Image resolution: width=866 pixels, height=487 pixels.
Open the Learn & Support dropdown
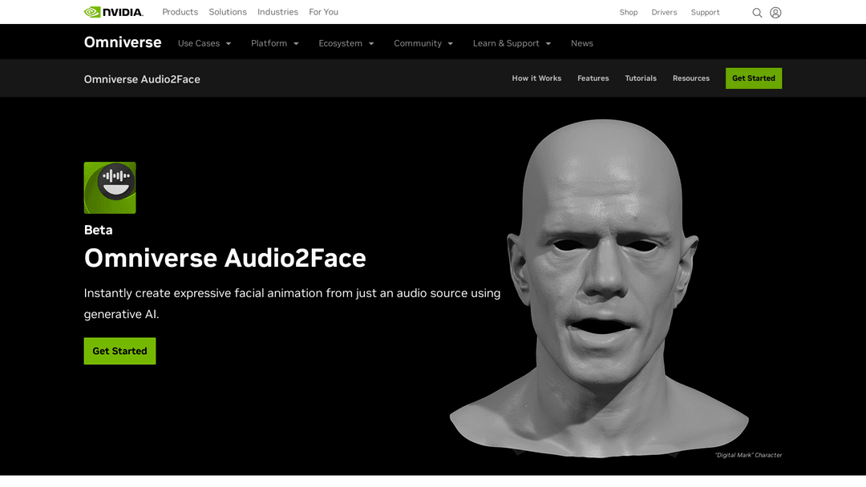(512, 43)
